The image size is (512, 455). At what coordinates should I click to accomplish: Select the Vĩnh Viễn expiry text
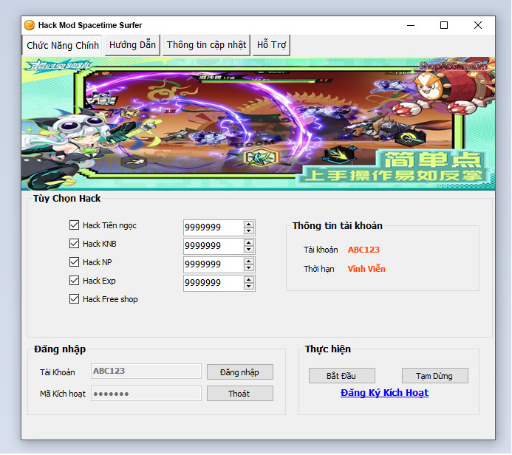point(366,269)
